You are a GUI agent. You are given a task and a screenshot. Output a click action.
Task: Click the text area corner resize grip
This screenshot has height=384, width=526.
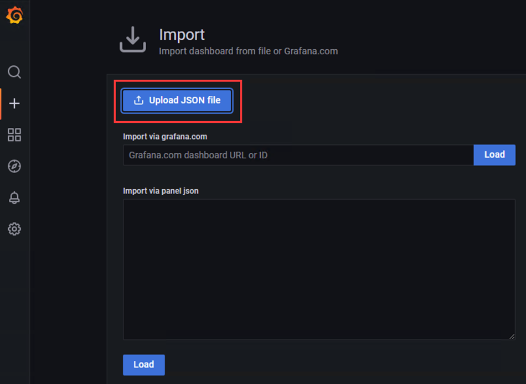pos(512,336)
